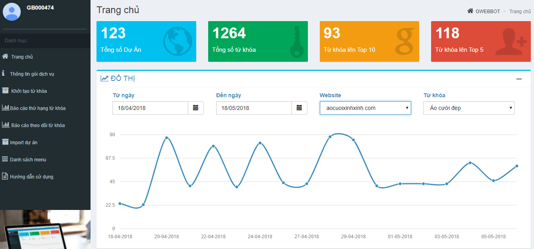Click the 20-04-2018 peak data point
The width and height of the screenshot is (534, 249).
(166, 138)
